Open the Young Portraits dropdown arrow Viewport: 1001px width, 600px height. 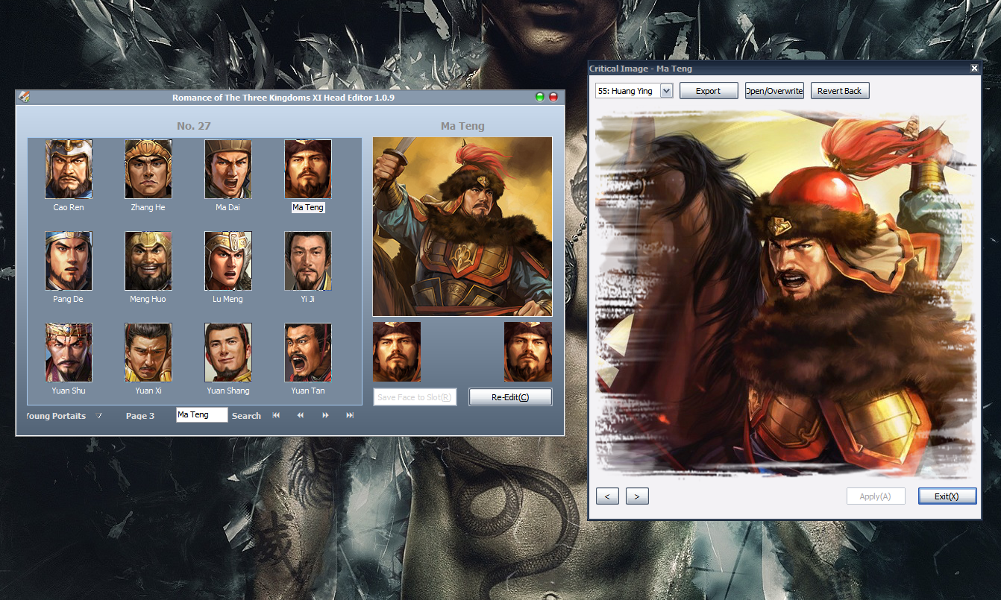pyautogui.click(x=98, y=415)
